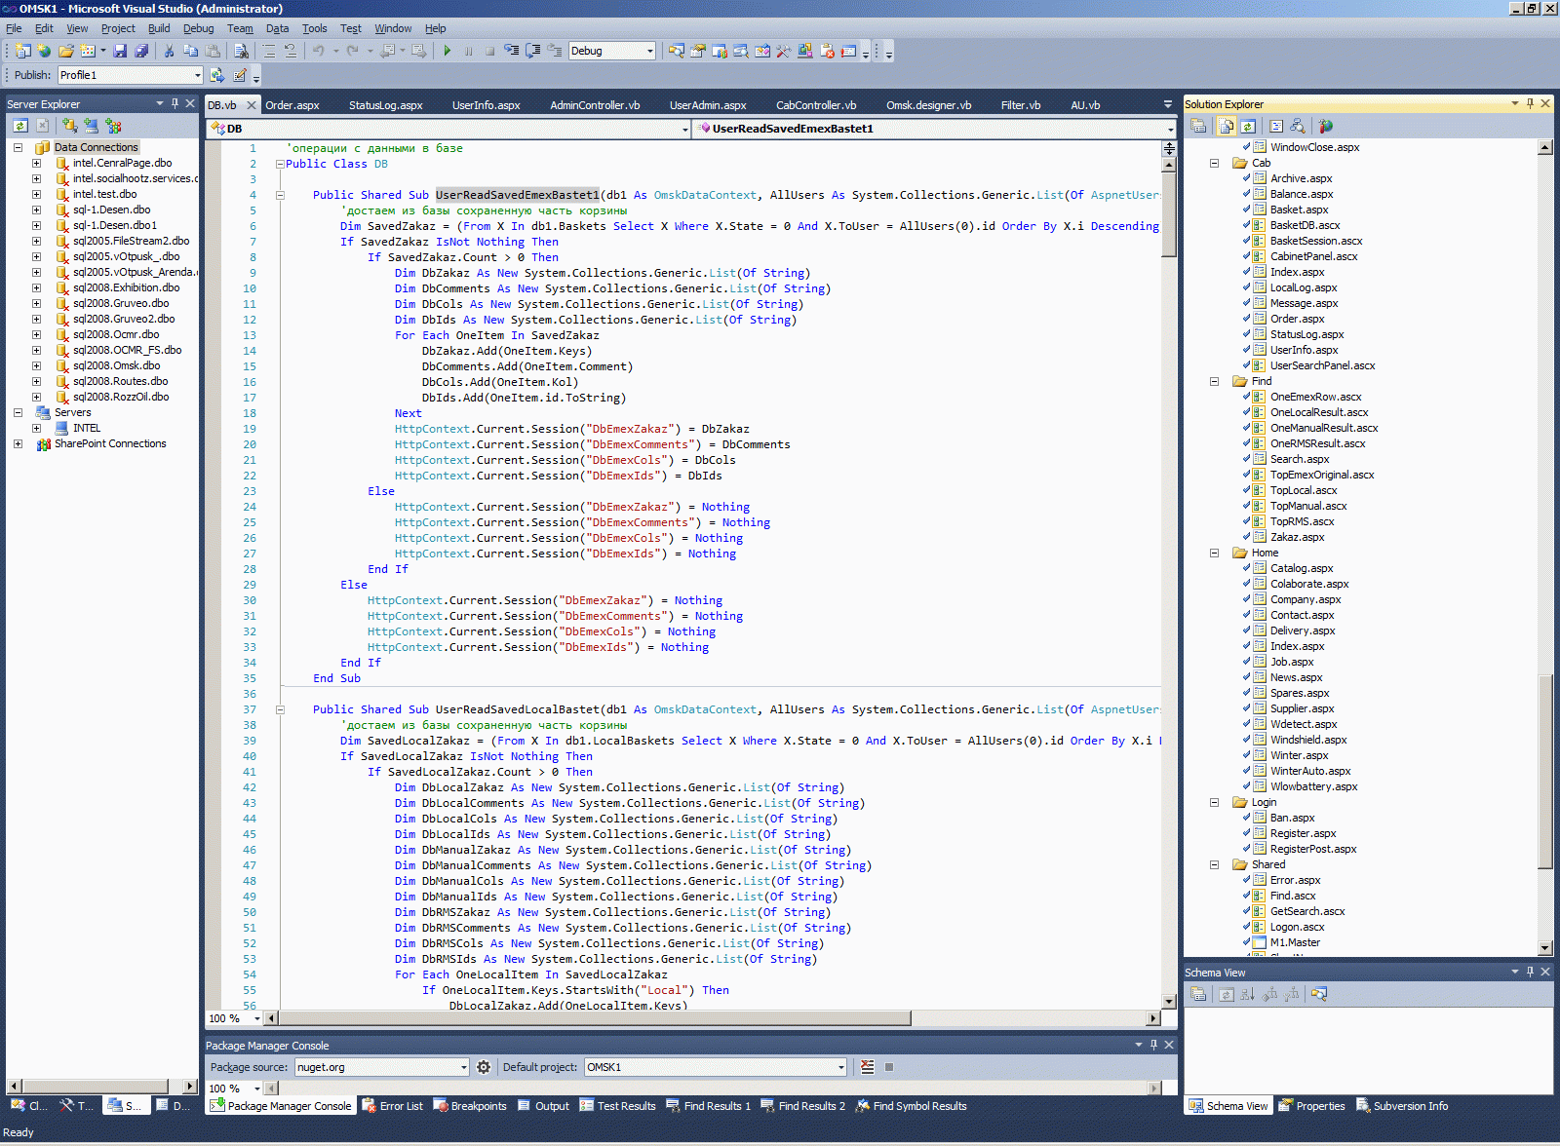Viewport: 1560px width, 1146px height.
Task: Toggle auto-hide pin on Solution Explorer
Action: tap(1530, 103)
